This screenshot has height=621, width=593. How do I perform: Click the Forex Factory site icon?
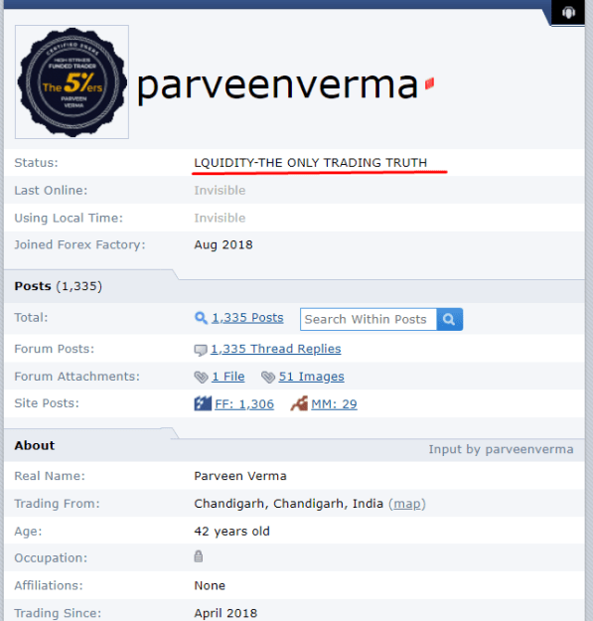203,404
